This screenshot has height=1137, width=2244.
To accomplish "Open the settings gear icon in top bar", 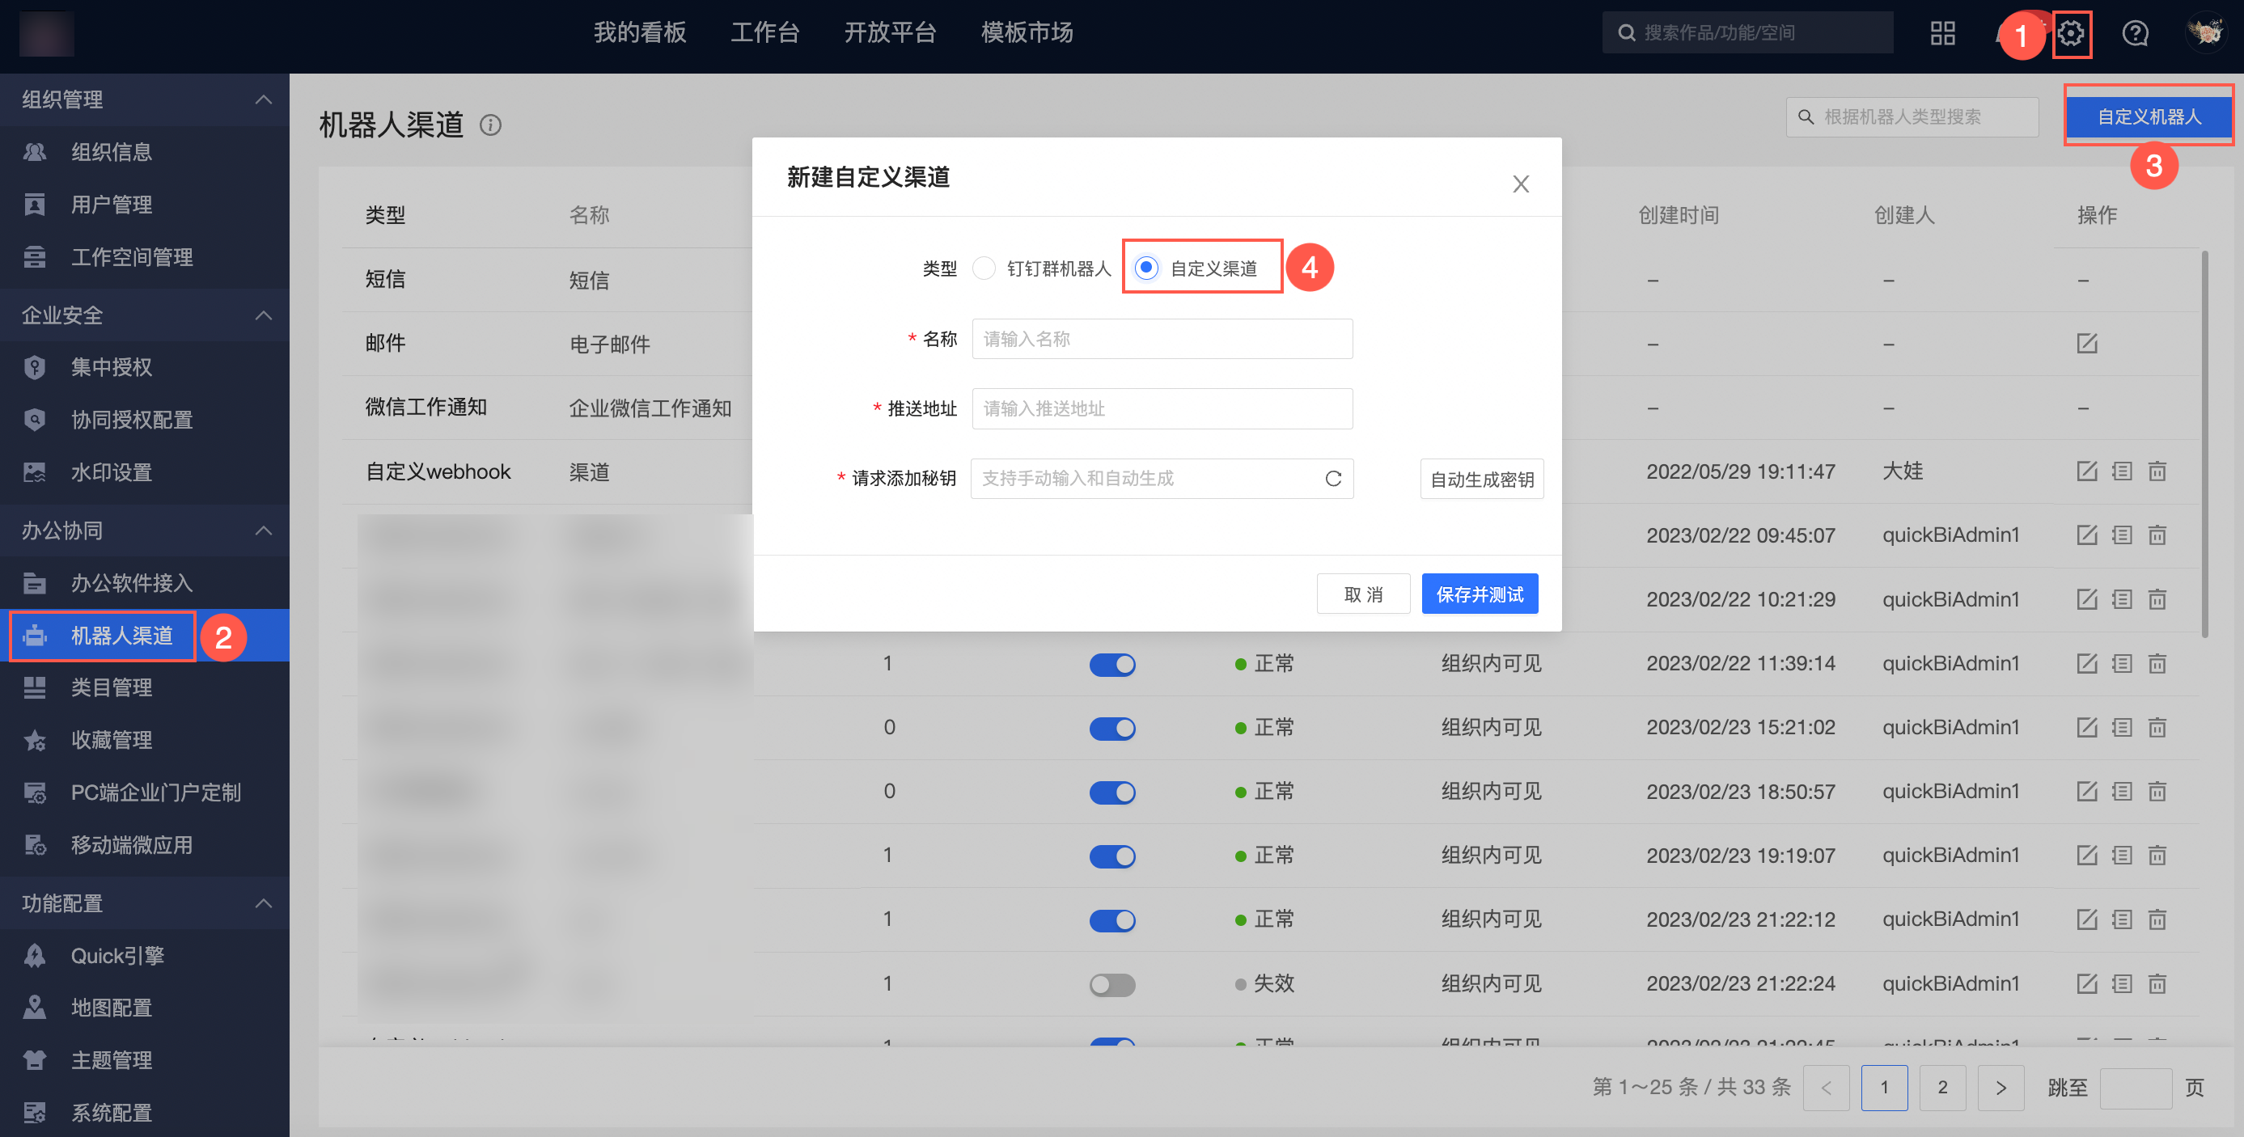I will tap(2071, 34).
